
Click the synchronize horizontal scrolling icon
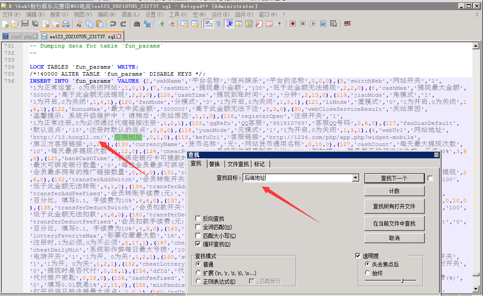(x=195, y=24)
